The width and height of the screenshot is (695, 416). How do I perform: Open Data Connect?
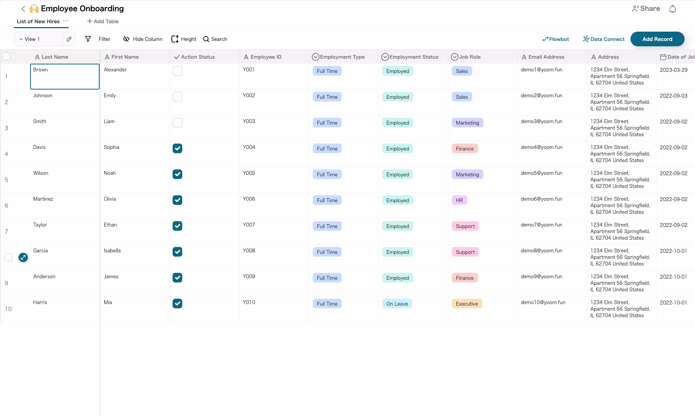(603, 39)
